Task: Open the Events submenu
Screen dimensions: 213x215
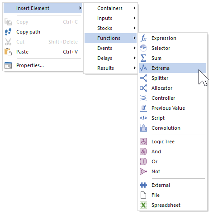Action: click(x=110, y=48)
